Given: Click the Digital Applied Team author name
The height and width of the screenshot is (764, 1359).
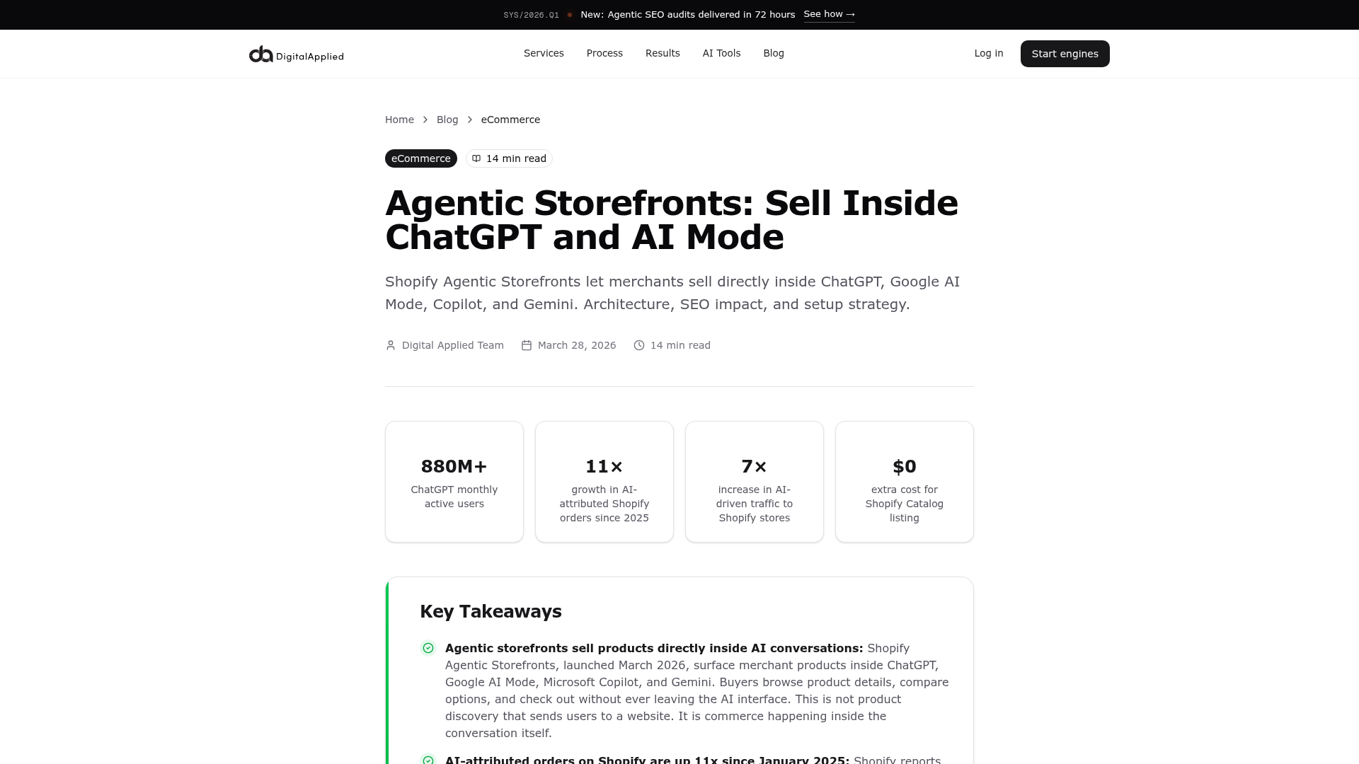Looking at the screenshot, I should coord(453,345).
